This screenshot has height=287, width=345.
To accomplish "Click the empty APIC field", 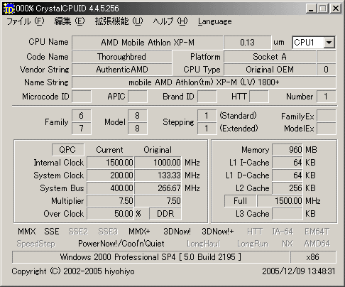I will [x=138, y=97].
